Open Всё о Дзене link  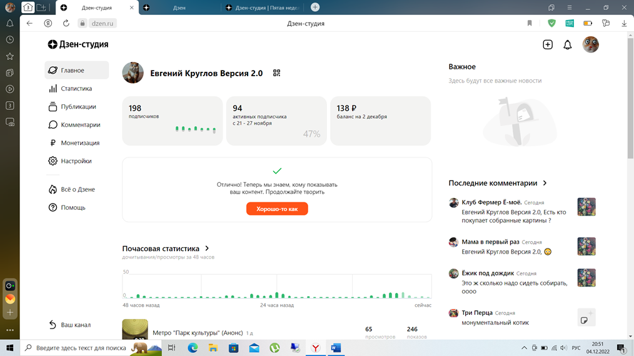(x=71, y=189)
